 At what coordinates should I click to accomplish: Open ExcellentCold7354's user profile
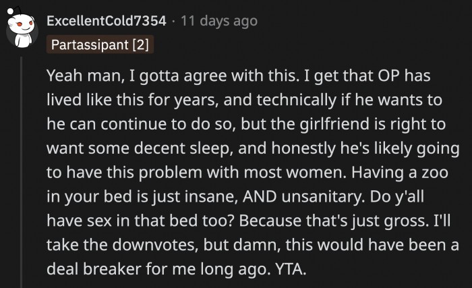(x=106, y=21)
